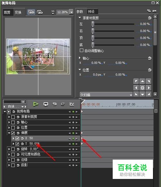Expand the 可见度和颜色 tree row
161x187 pixels.
coord(9,154)
